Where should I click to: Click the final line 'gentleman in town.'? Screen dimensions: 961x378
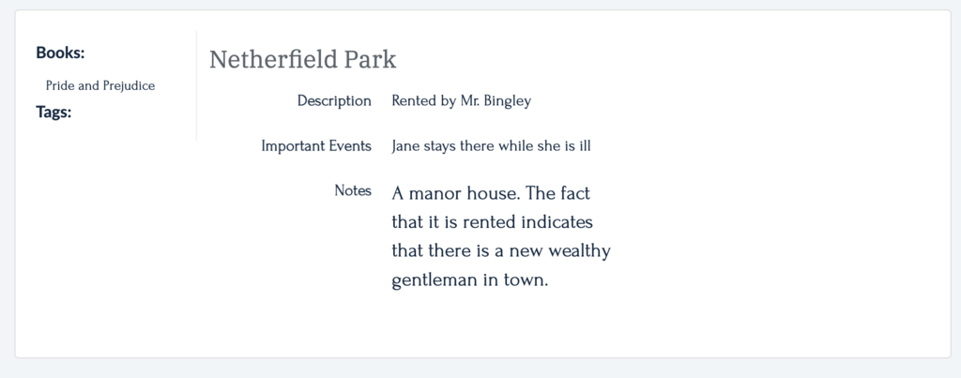(469, 280)
